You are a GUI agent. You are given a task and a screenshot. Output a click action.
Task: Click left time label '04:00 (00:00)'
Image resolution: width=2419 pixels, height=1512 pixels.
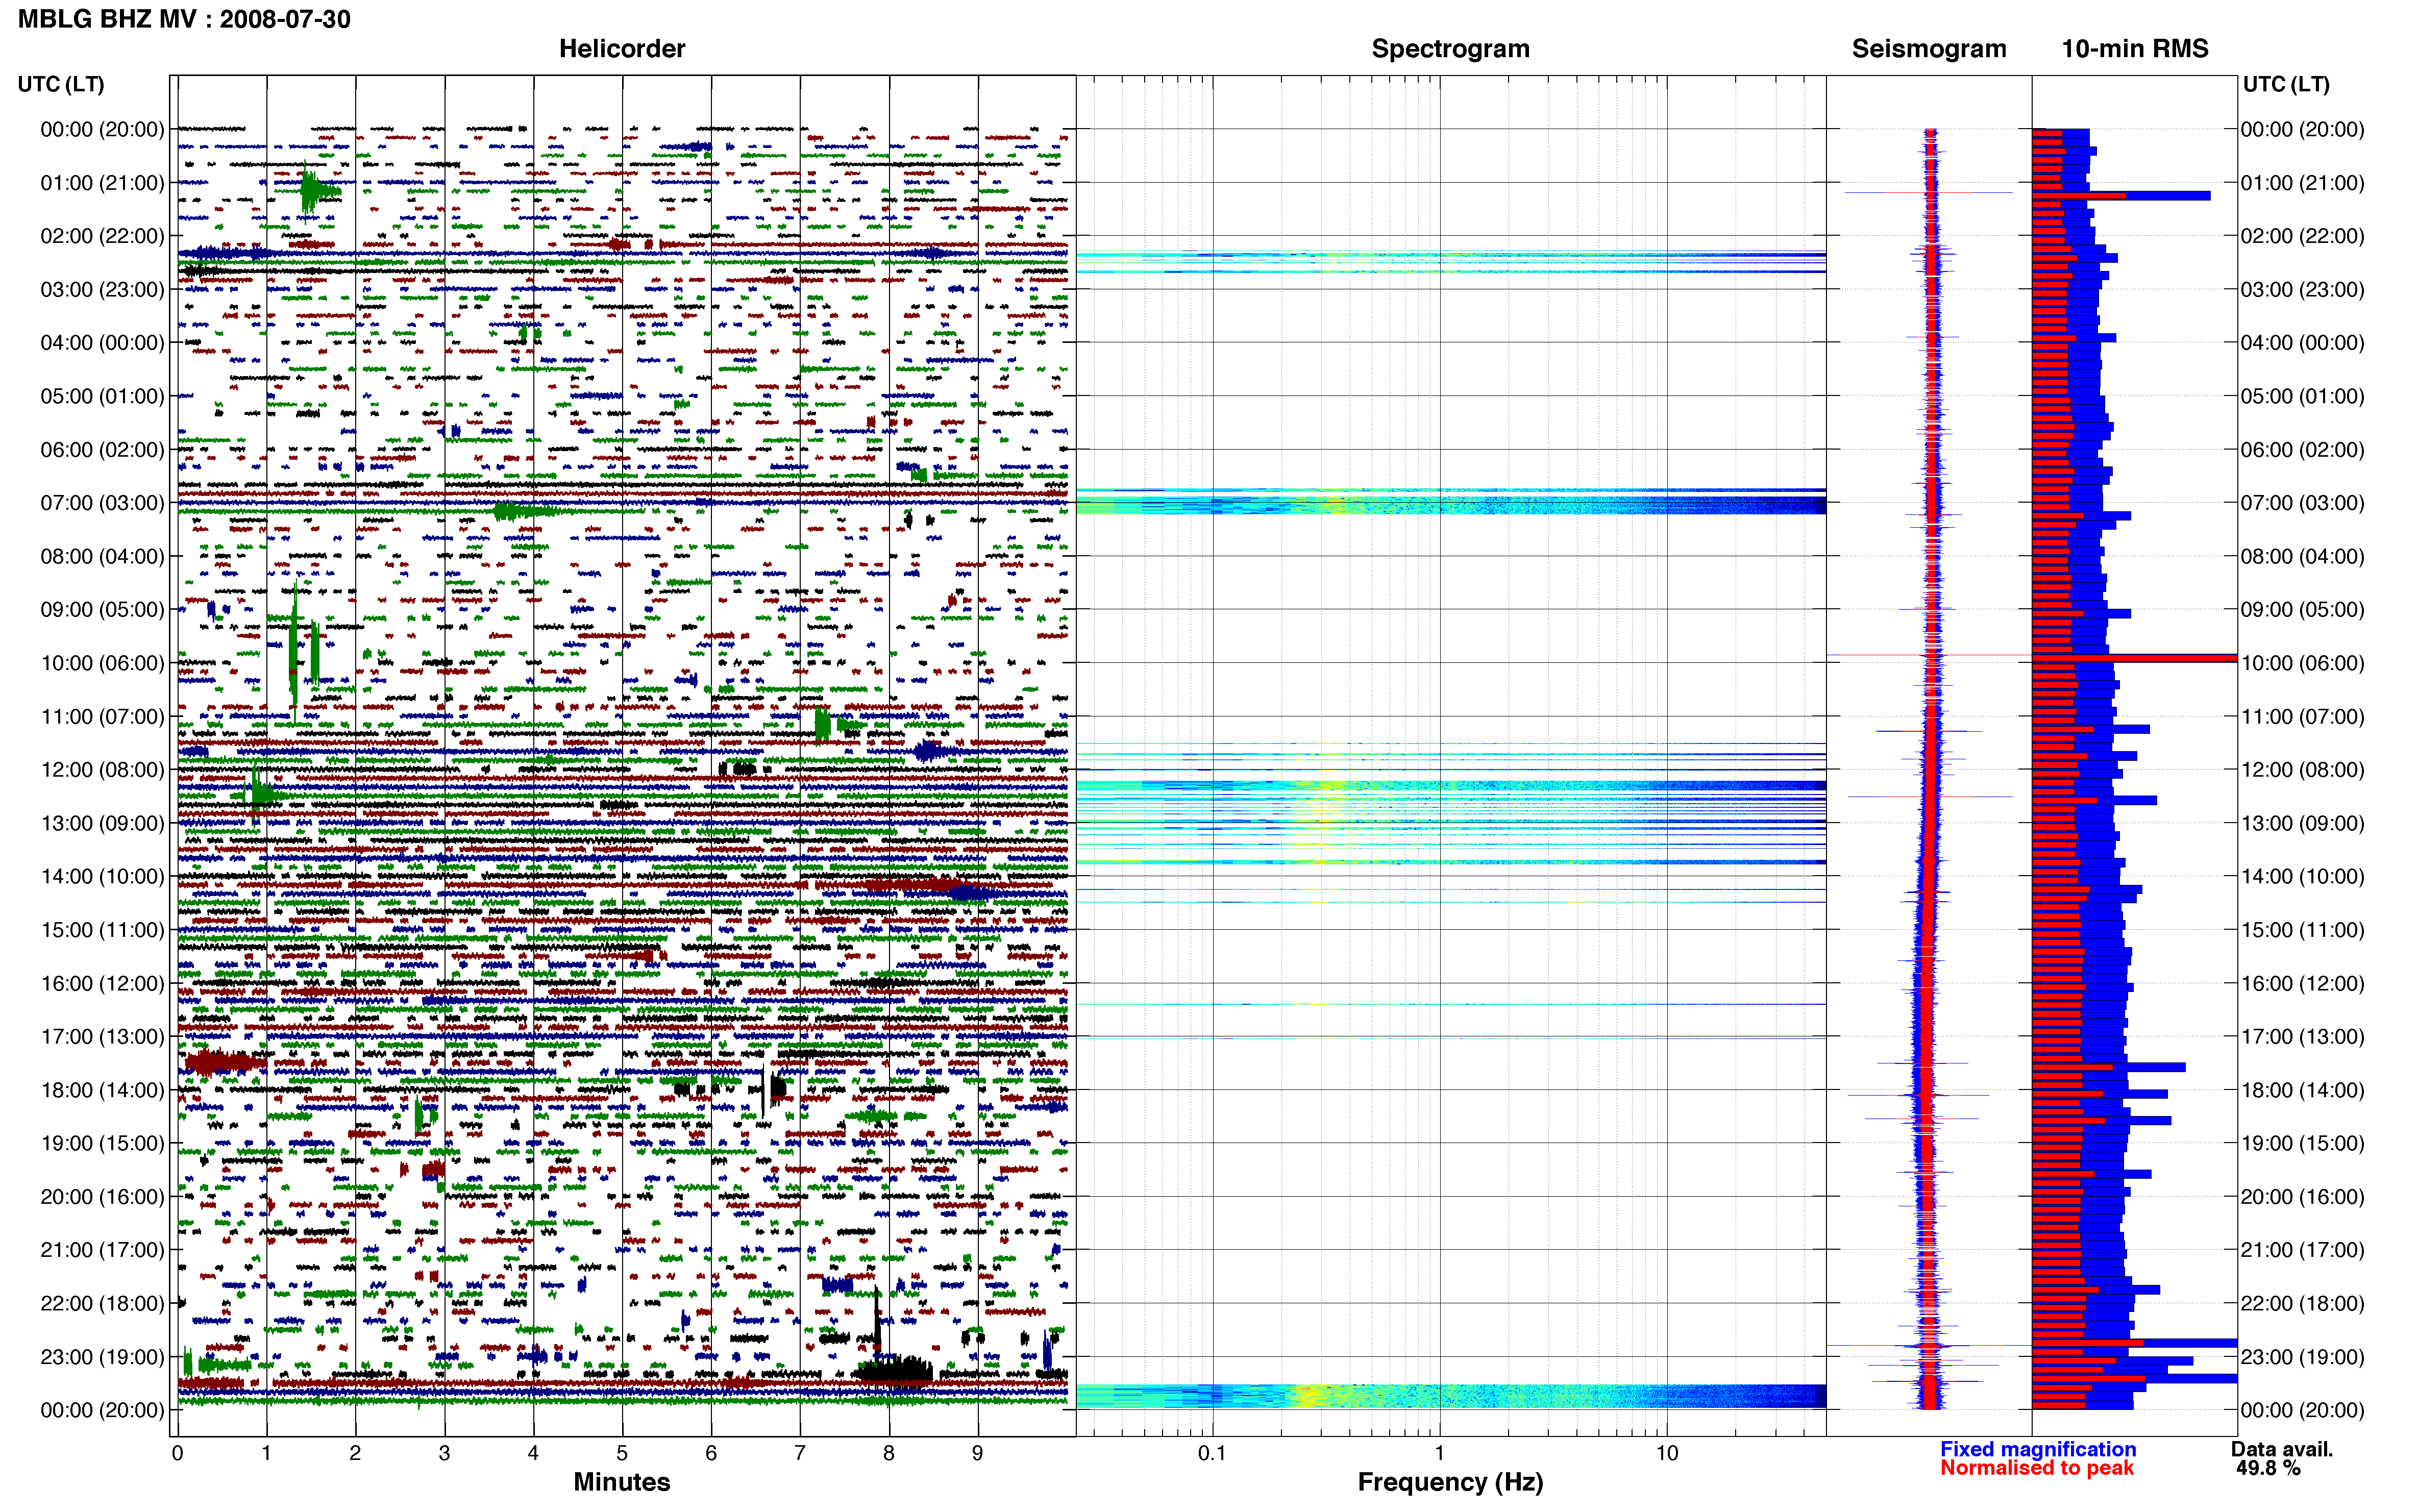[x=102, y=343]
